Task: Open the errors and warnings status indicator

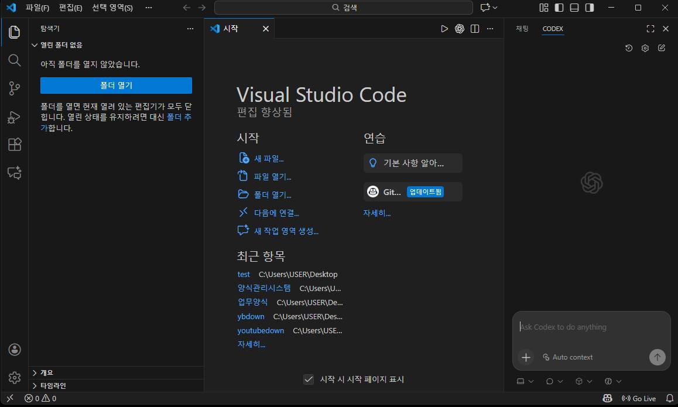Action: [40, 398]
